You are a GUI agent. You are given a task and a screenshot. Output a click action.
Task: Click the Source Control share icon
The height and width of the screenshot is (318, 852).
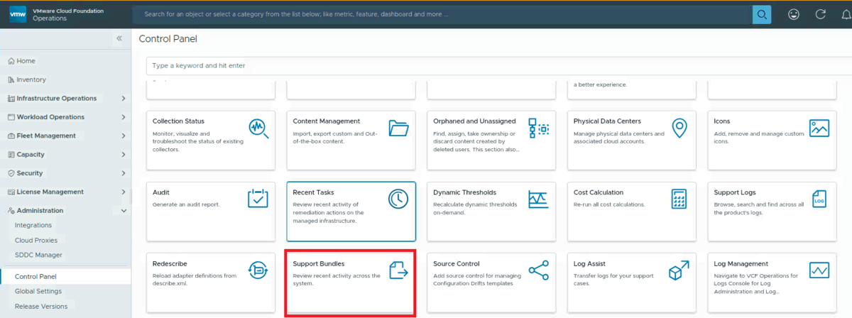pos(539,270)
